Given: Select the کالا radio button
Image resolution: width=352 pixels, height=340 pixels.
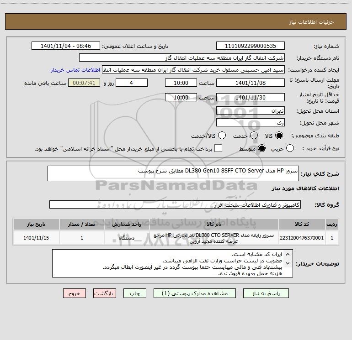Looking at the screenshot, I should (x=279, y=136).
